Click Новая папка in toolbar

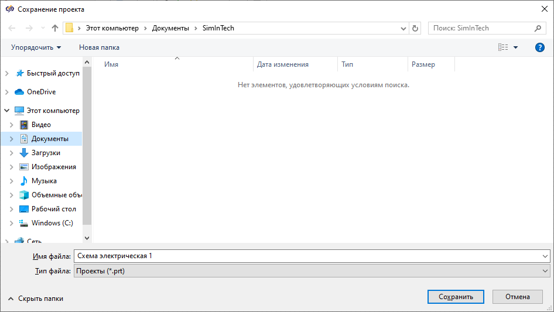[99, 47]
